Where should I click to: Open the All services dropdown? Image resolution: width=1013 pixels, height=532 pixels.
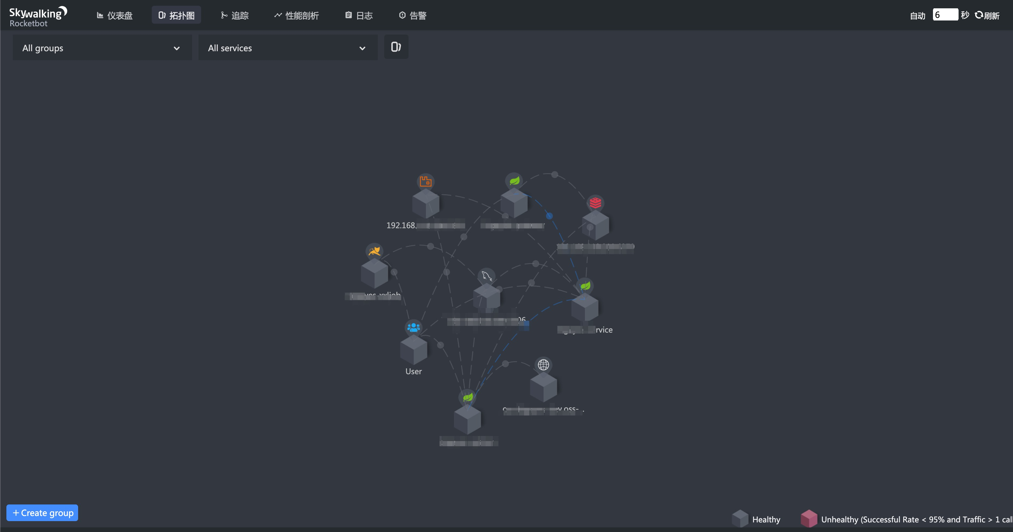[x=288, y=48]
